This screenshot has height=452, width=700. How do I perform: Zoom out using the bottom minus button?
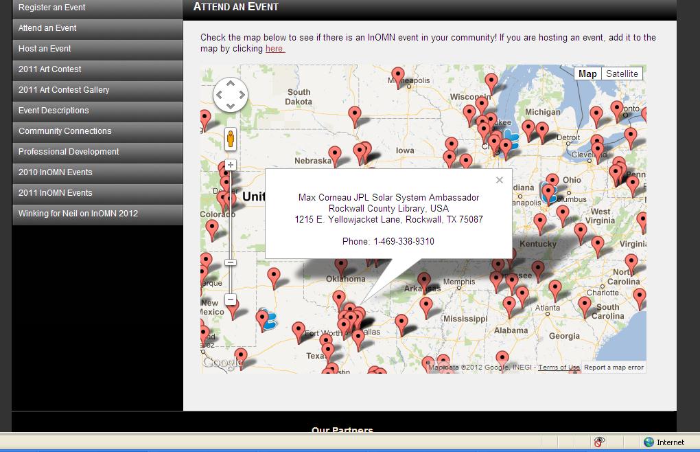[x=231, y=300]
